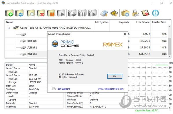Open the Tech Support link
This screenshot has width=173, height=114.
[x=63, y=89]
